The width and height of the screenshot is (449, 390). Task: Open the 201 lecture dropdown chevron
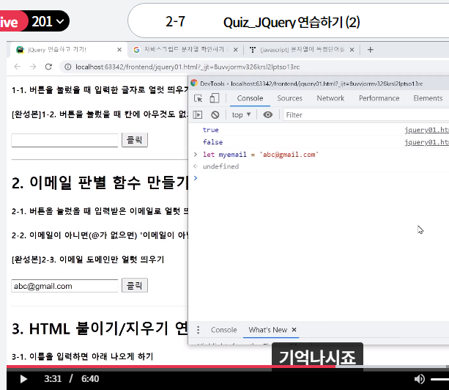[60, 21]
